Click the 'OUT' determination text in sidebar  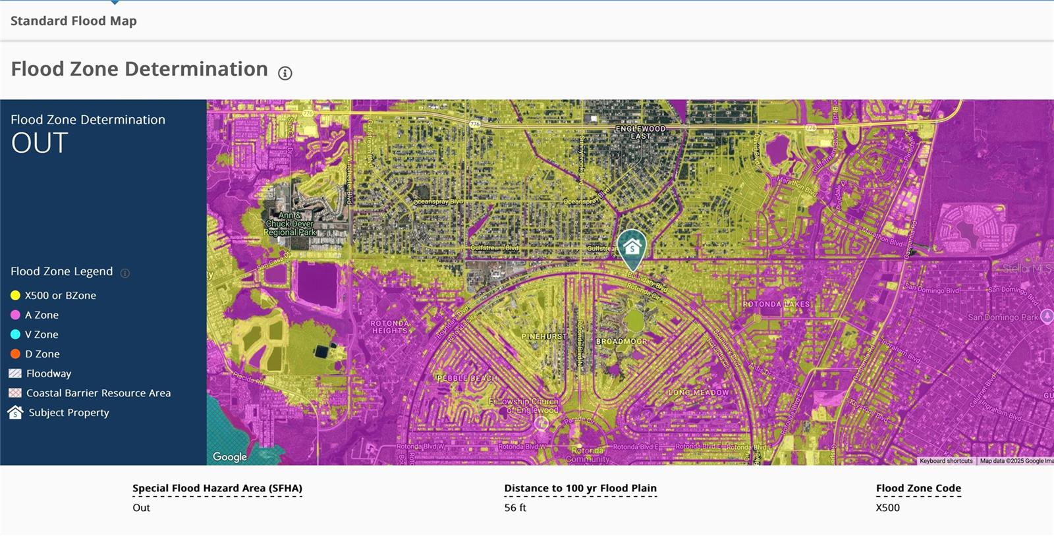coord(40,143)
